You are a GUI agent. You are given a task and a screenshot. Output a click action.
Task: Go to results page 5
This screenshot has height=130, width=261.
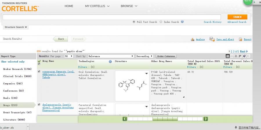click(x=238, y=51)
